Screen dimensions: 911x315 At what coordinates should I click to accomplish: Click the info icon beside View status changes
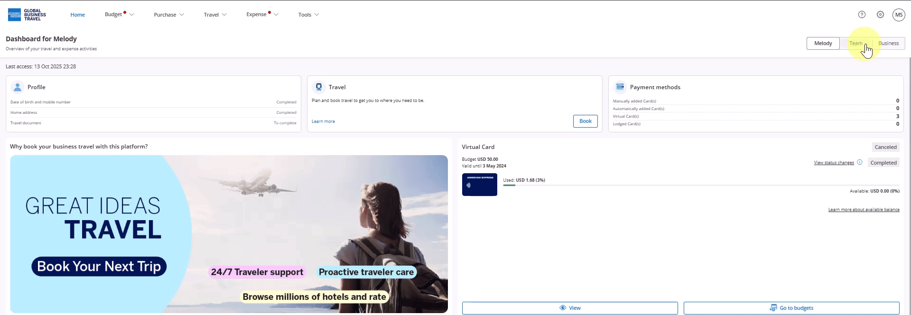(859, 162)
